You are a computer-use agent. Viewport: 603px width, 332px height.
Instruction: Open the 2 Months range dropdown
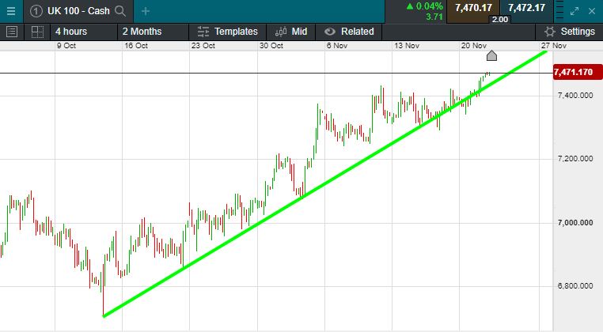pos(153,32)
